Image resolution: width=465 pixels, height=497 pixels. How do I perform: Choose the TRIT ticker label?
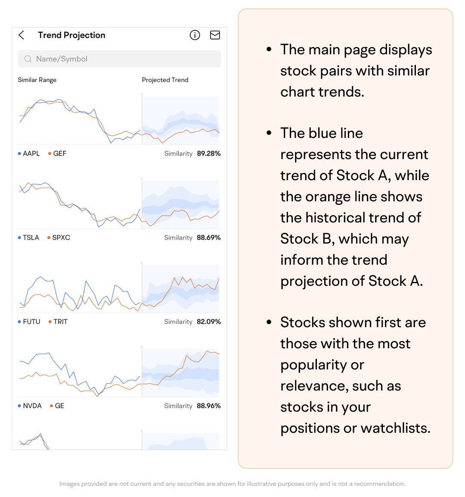pyautogui.click(x=60, y=322)
